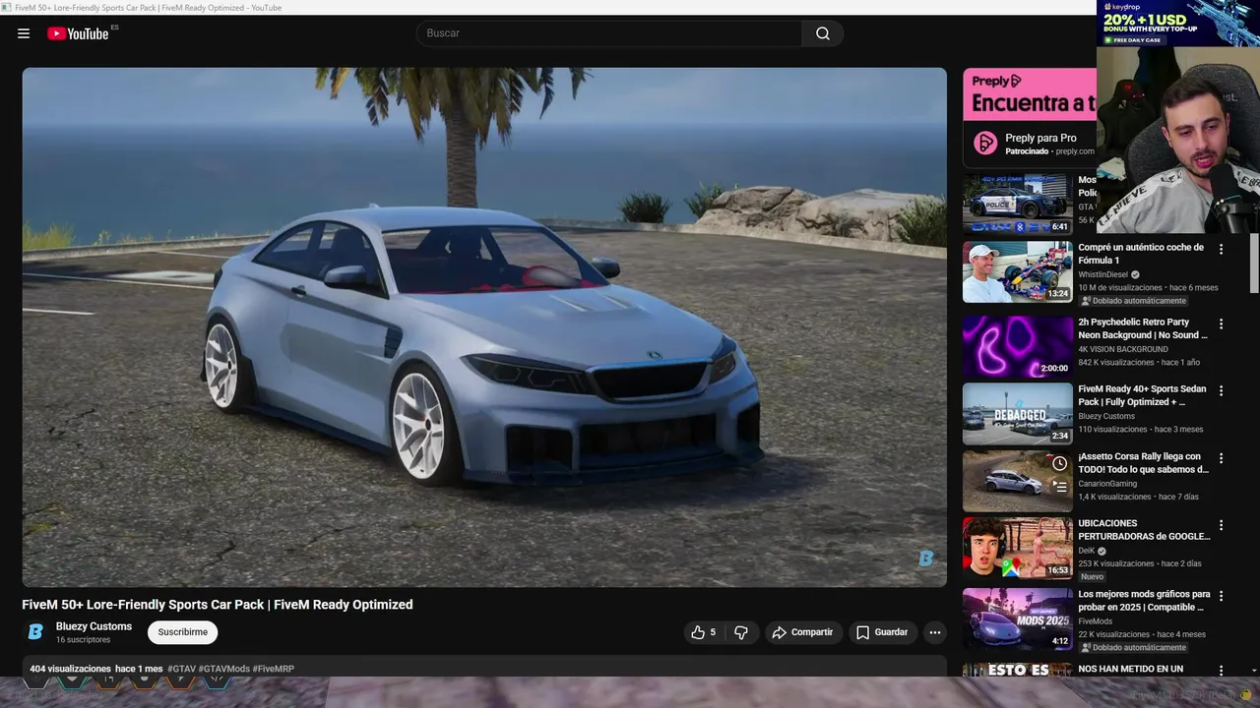1260x708 pixels.
Task: Open Formula 1 car video thumbnail
Action: click(x=1017, y=271)
